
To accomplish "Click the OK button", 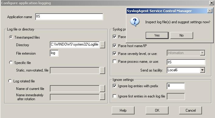I will tap(157, 110).
